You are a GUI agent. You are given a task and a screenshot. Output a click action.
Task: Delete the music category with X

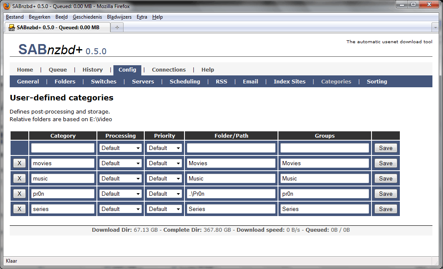tap(19, 178)
